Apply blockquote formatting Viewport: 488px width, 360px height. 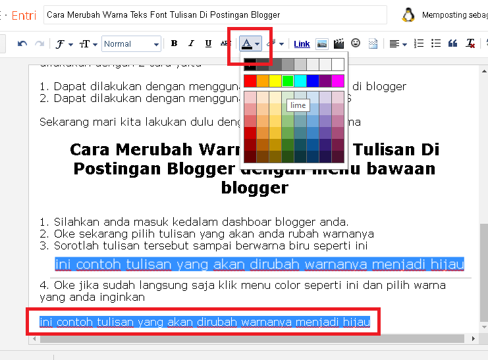pos(453,43)
